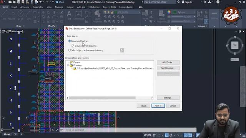This screenshot has width=246, height=138.
Task: Open Quick Access toolbar customize dropdown arrow
Action: 53,2
